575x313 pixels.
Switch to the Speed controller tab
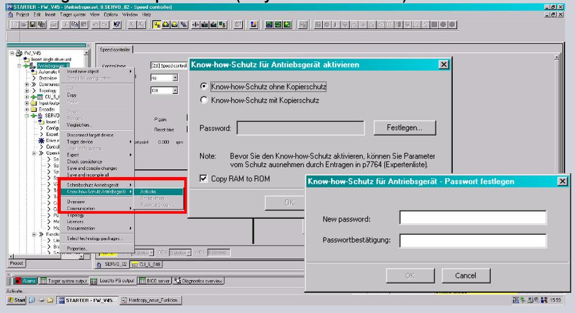tap(115, 49)
